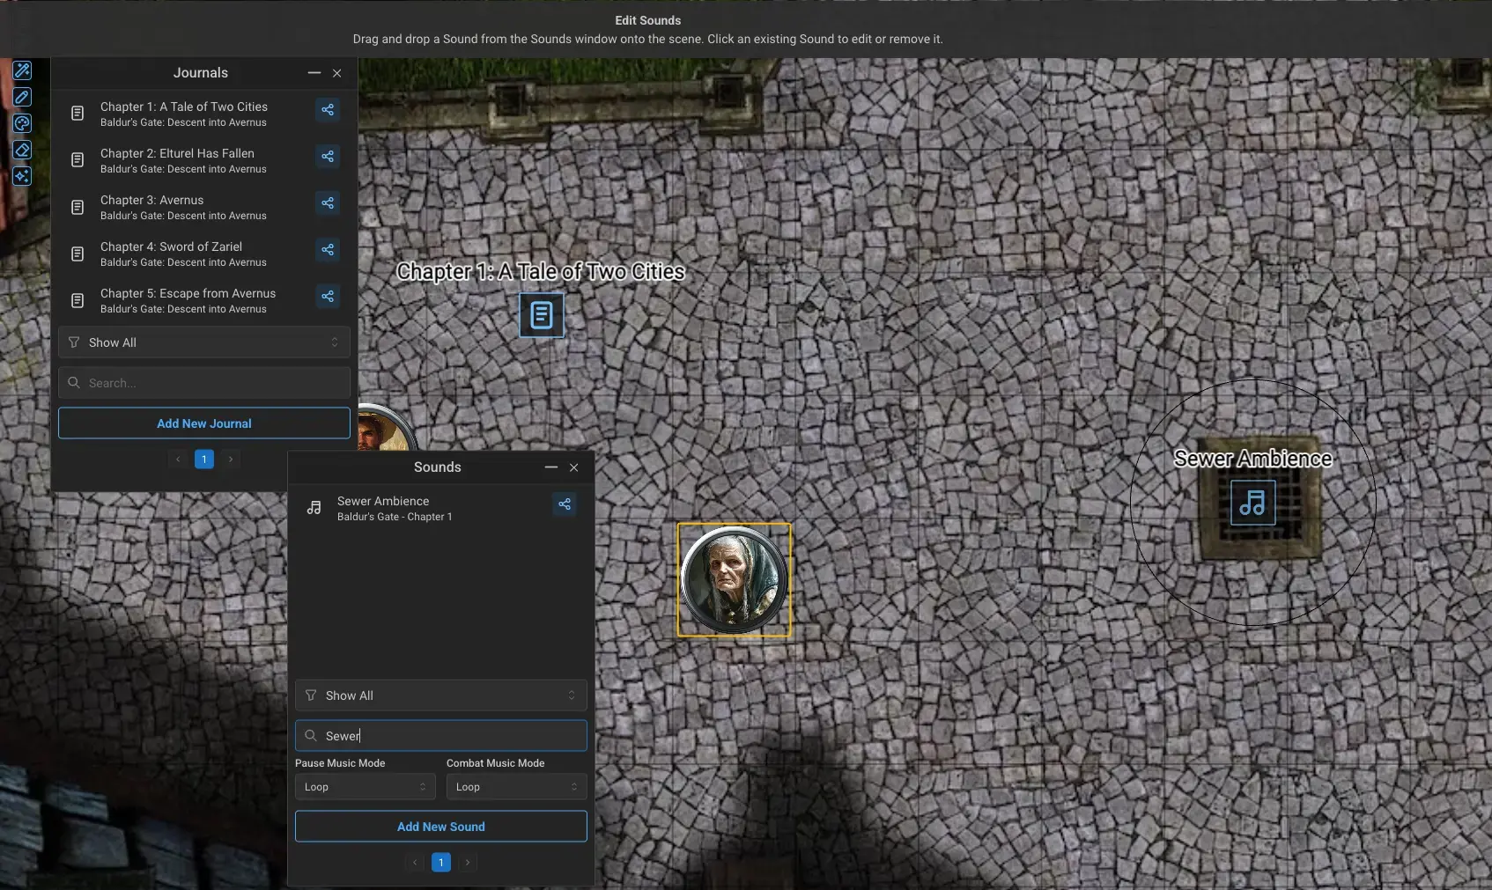Open the color palette tool
1492x890 pixels.
[22, 123]
